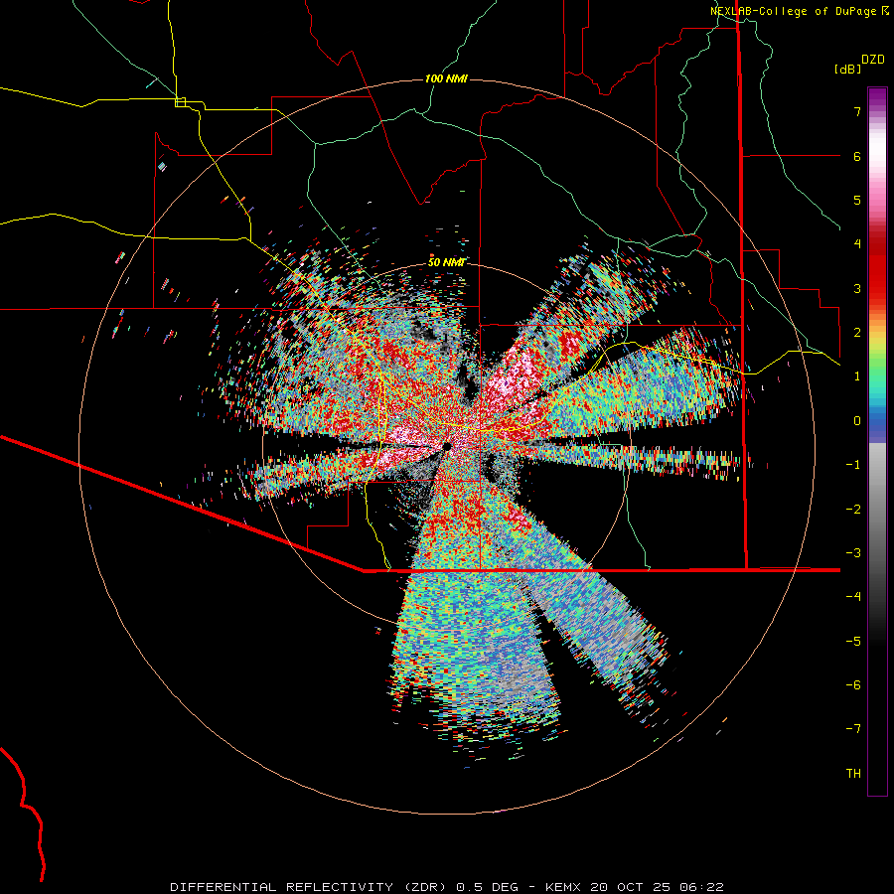Click DIFFERENTIAL REFLECTIVITY in the bottom caption
The image size is (894, 894).
[x=282, y=887]
